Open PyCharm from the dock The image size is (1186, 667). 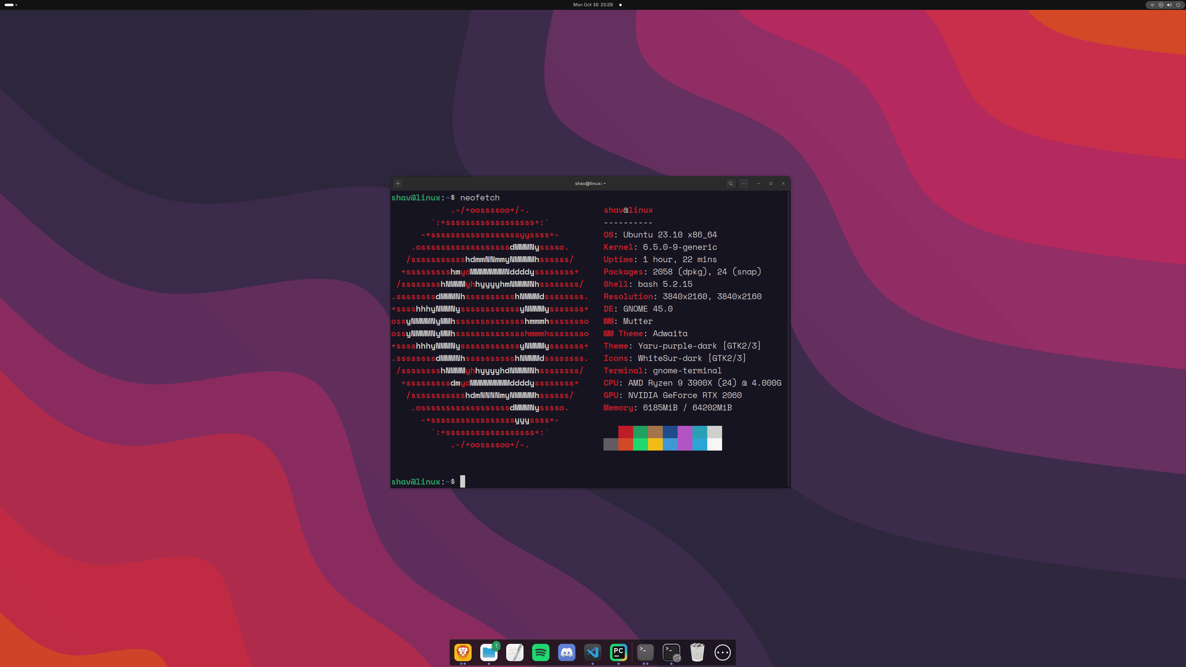coord(618,652)
